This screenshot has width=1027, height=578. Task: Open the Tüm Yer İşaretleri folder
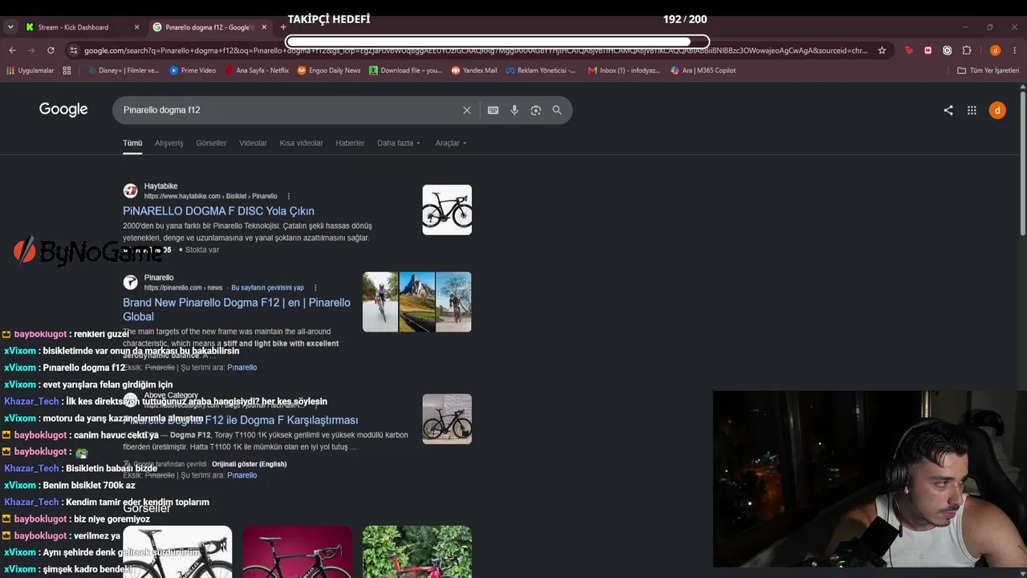[988, 71]
